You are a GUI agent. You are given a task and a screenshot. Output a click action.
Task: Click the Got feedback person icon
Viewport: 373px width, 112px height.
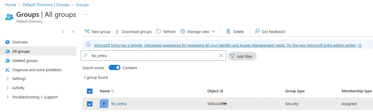pyautogui.click(x=257, y=31)
